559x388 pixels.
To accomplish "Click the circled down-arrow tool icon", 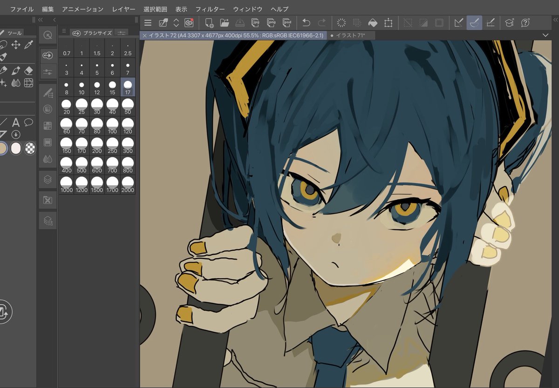I will pyautogui.click(x=16, y=134).
